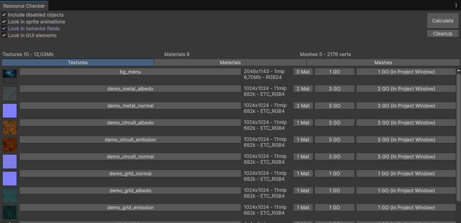Click the Materials 6 summary text
The height and width of the screenshot is (223, 461).
[x=177, y=55]
